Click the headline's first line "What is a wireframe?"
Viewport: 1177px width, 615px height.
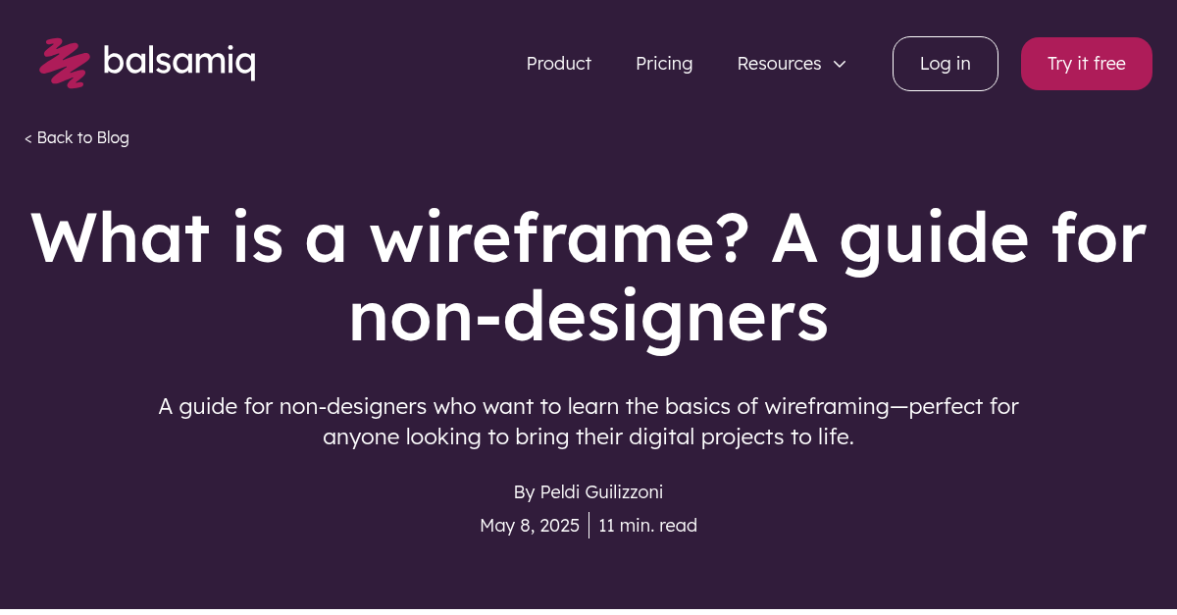(x=392, y=238)
